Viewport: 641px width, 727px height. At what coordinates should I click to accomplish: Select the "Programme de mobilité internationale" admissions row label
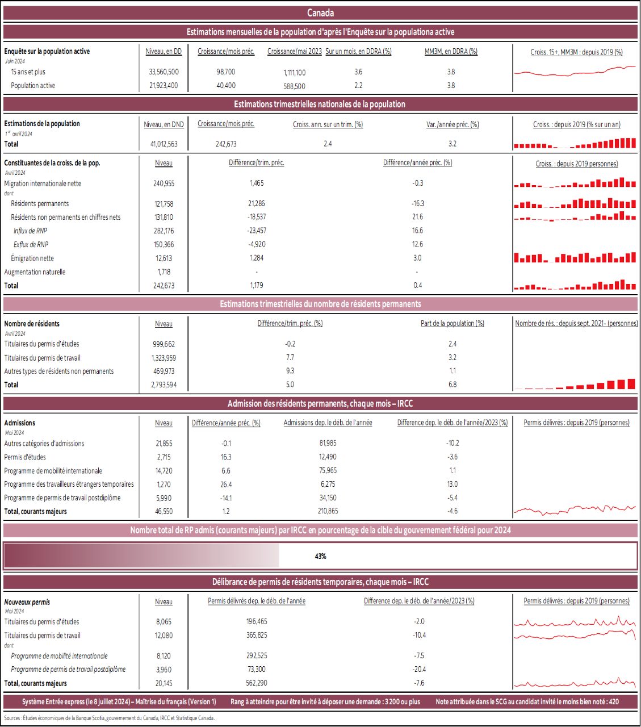click(53, 471)
